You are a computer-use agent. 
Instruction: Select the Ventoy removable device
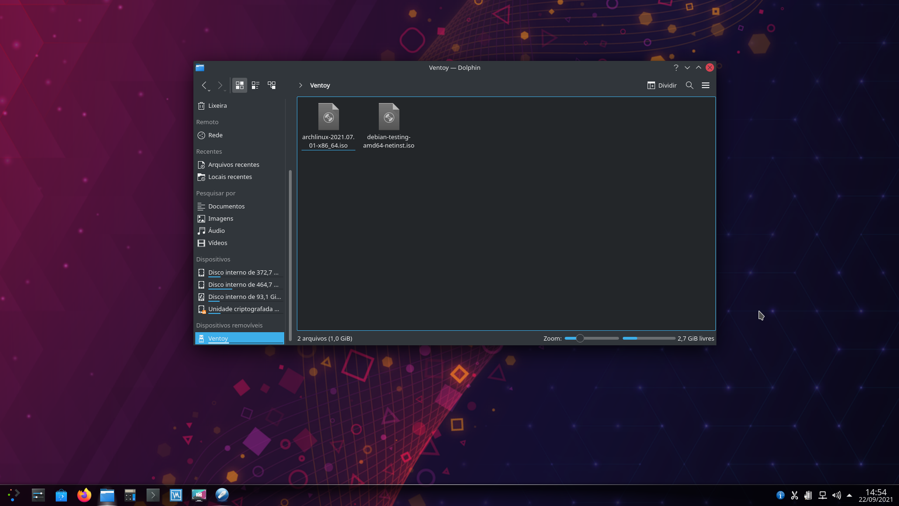(218, 338)
